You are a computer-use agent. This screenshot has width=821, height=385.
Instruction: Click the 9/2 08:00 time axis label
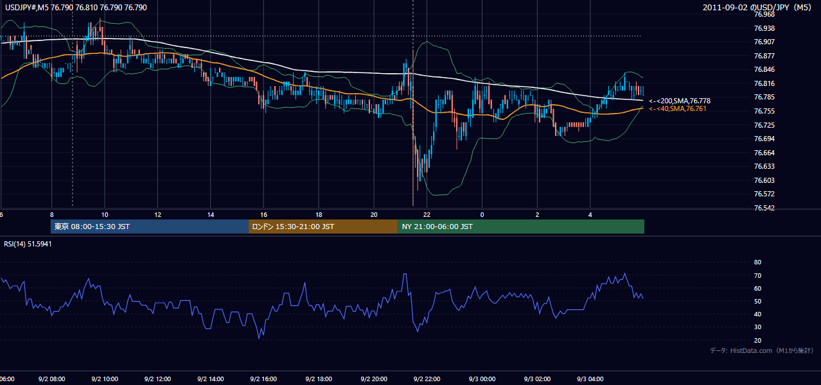pos(51,379)
